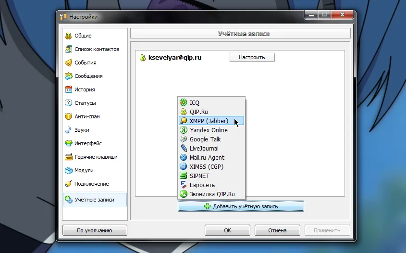Click the Модули sidebar icon

(68, 170)
